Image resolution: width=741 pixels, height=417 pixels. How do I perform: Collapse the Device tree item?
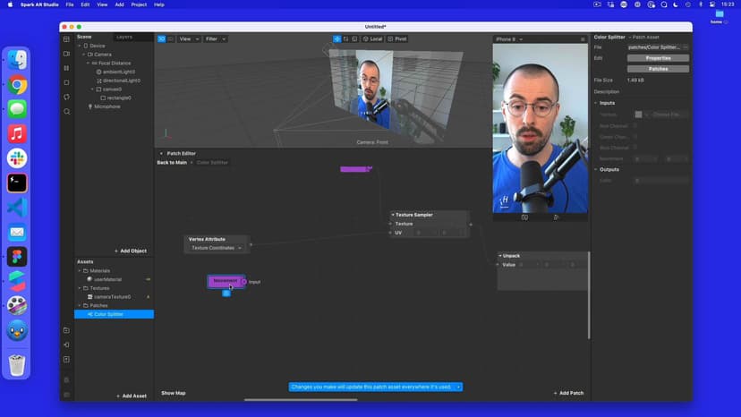click(80, 46)
